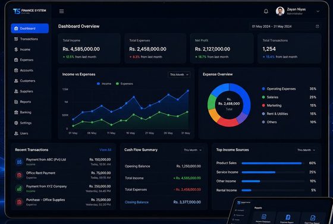Click Rs. 250,000.00 transaction amount

[x=100, y=186]
